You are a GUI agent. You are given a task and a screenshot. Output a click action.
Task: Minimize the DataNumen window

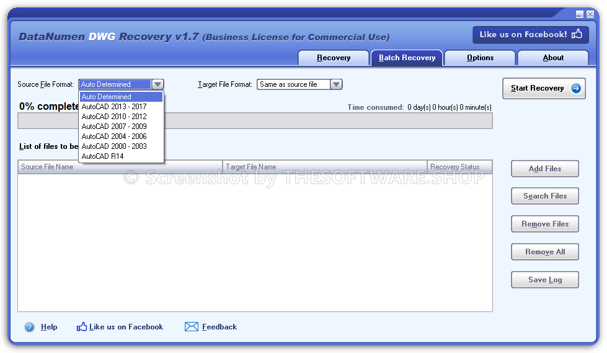click(x=580, y=14)
